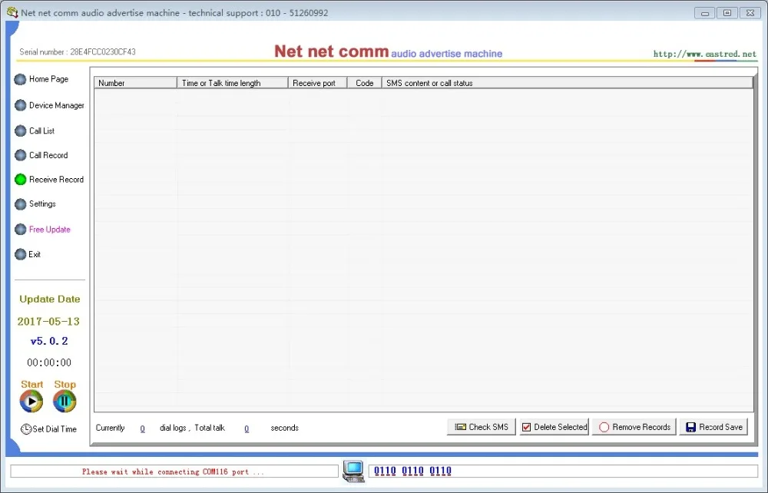Click the last 0110 status bar code
The height and width of the screenshot is (493, 768).
coord(440,471)
